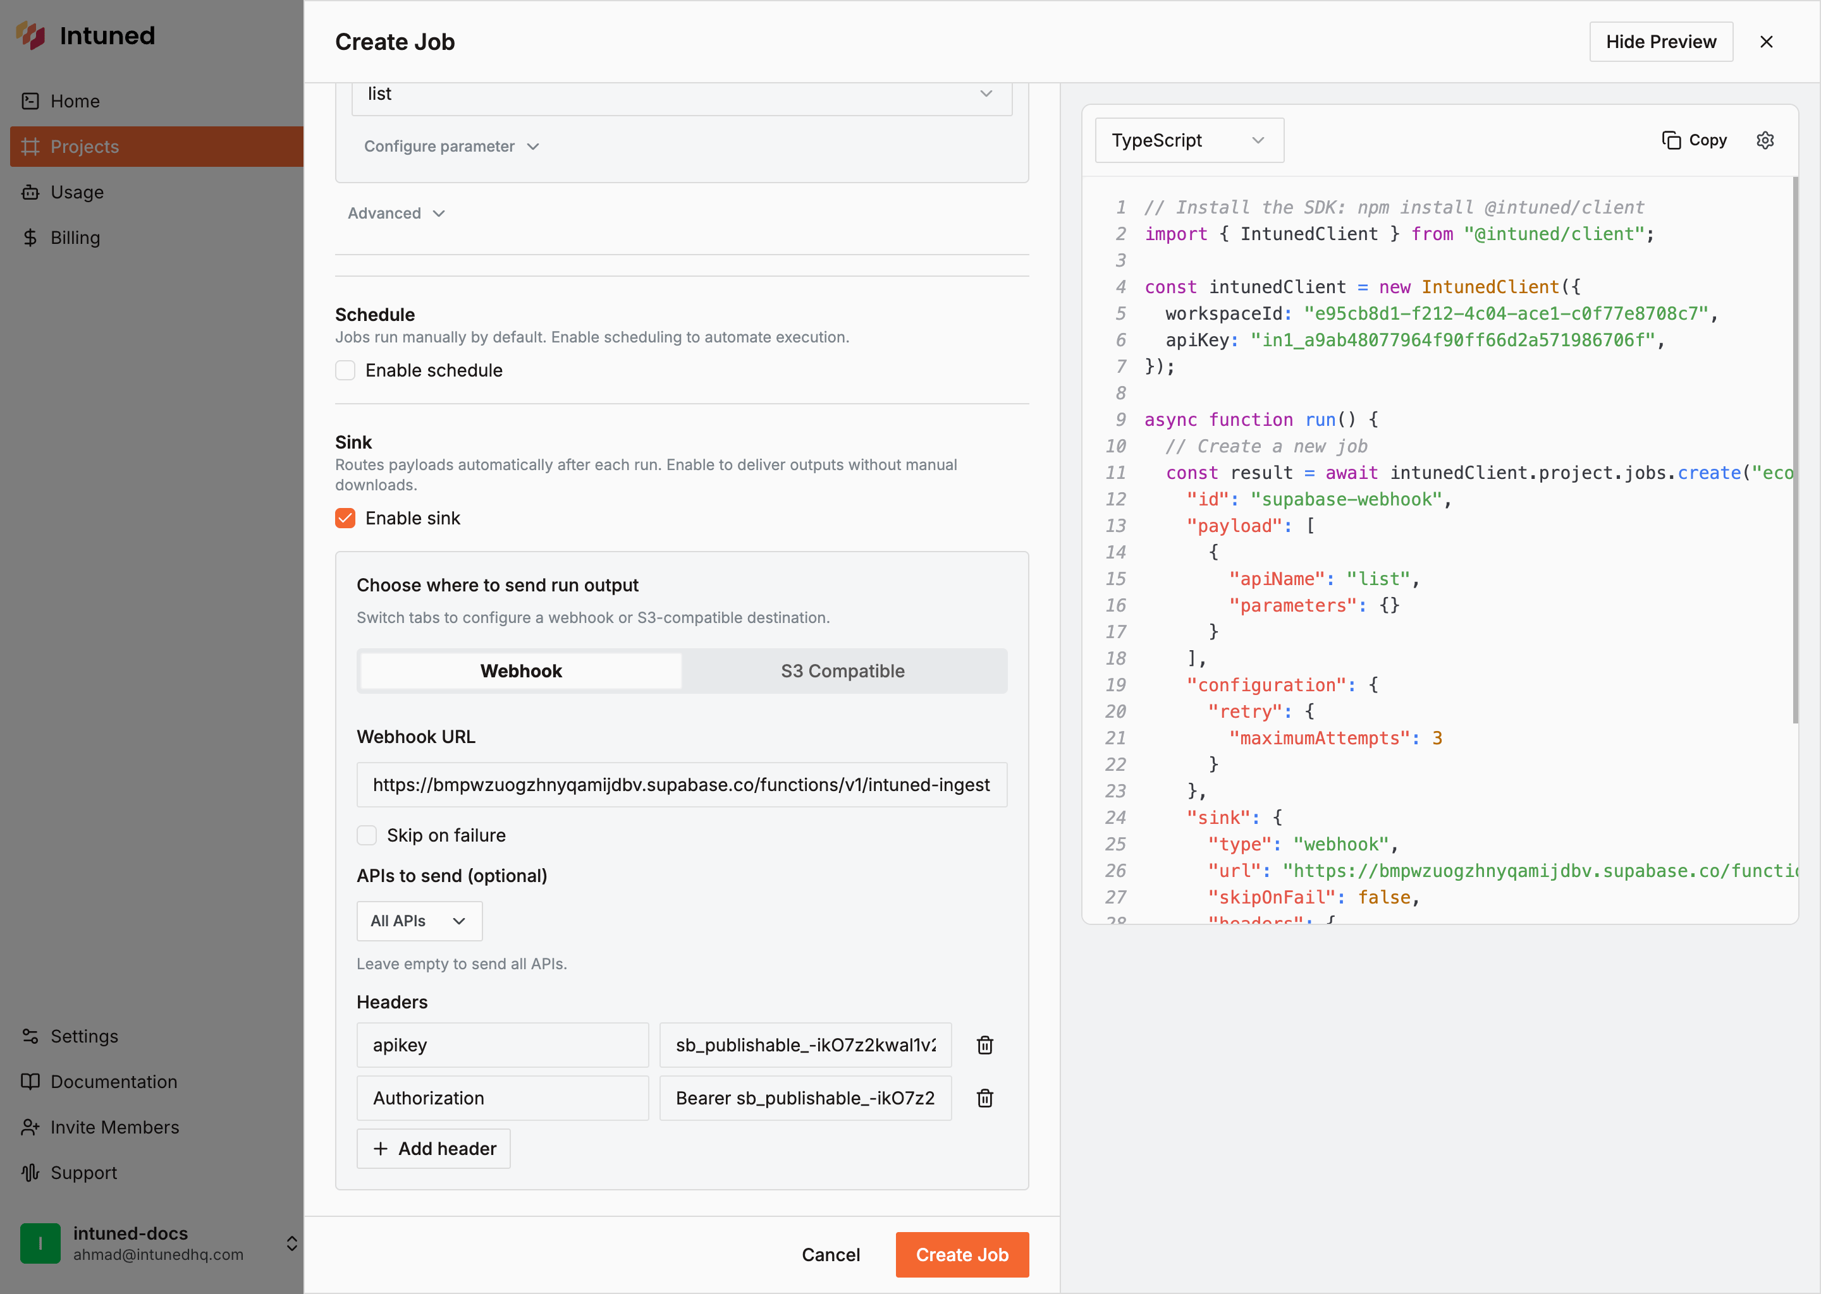1821x1294 pixels.
Task: Open the All APIs dropdown
Action: 419,921
